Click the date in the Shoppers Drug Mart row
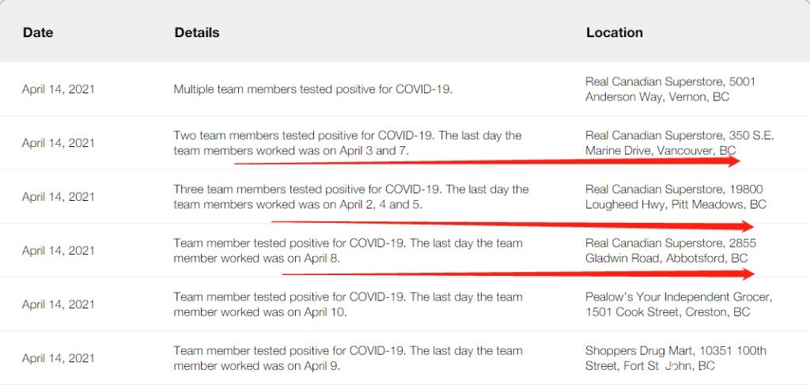Screen dimensions: 810x385 [x=59, y=358]
